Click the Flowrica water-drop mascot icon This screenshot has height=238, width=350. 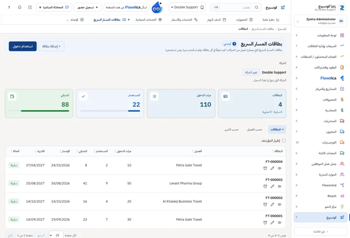pos(157,7)
